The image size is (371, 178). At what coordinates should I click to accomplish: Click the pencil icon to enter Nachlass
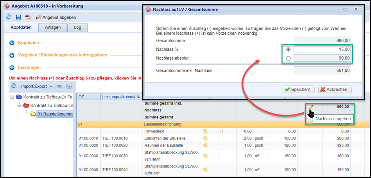click(x=310, y=107)
